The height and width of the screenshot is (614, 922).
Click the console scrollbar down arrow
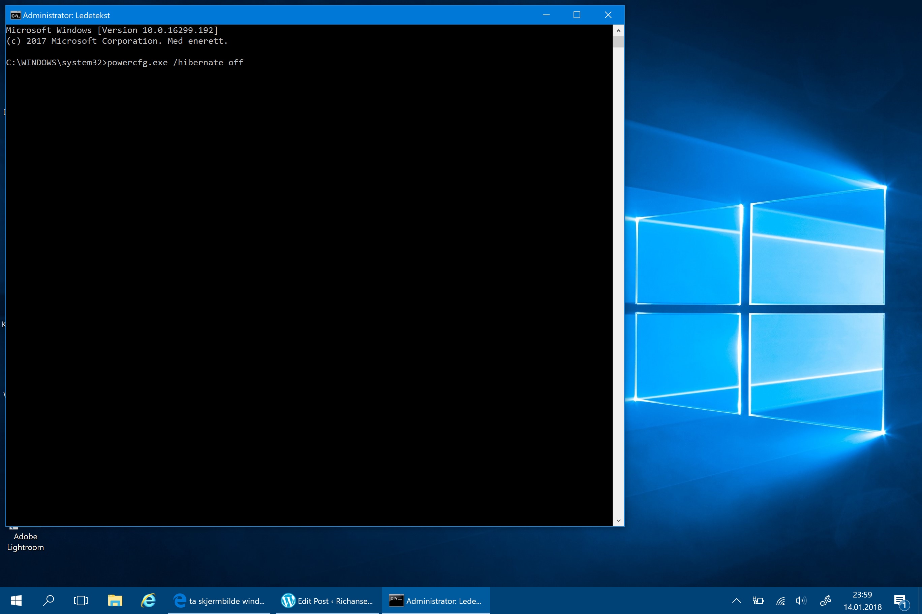point(618,520)
